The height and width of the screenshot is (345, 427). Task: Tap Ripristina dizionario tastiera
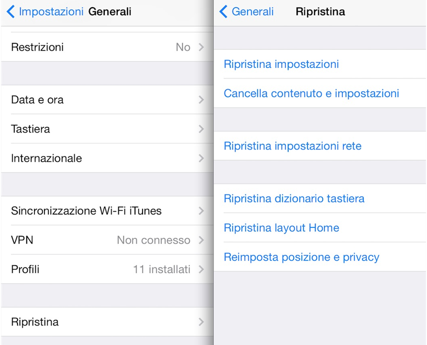click(294, 198)
